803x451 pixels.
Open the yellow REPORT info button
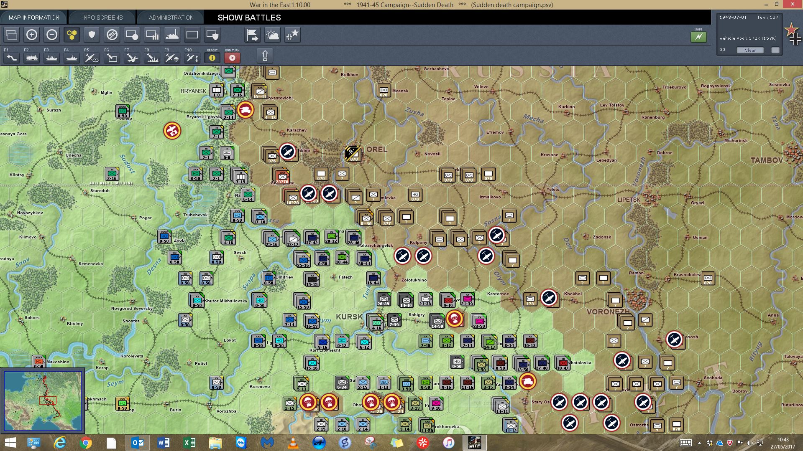click(212, 58)
